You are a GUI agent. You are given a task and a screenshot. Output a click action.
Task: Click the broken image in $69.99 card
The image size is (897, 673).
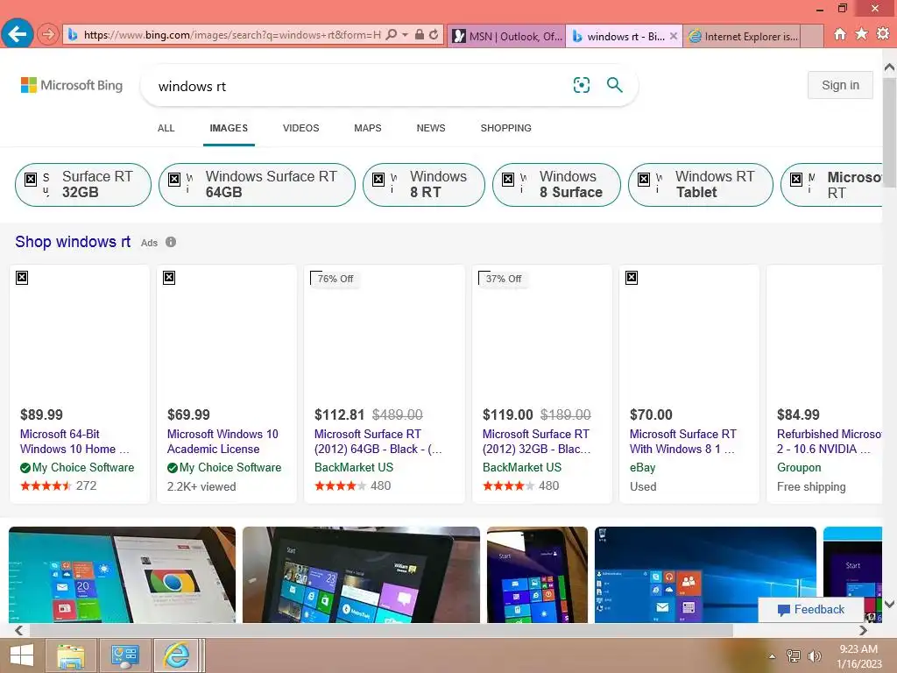coord(169,278)
